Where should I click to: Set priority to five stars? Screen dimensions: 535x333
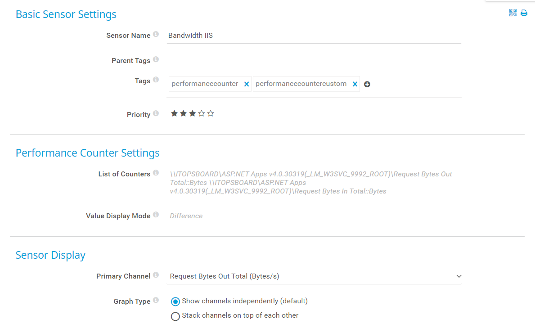211,114
